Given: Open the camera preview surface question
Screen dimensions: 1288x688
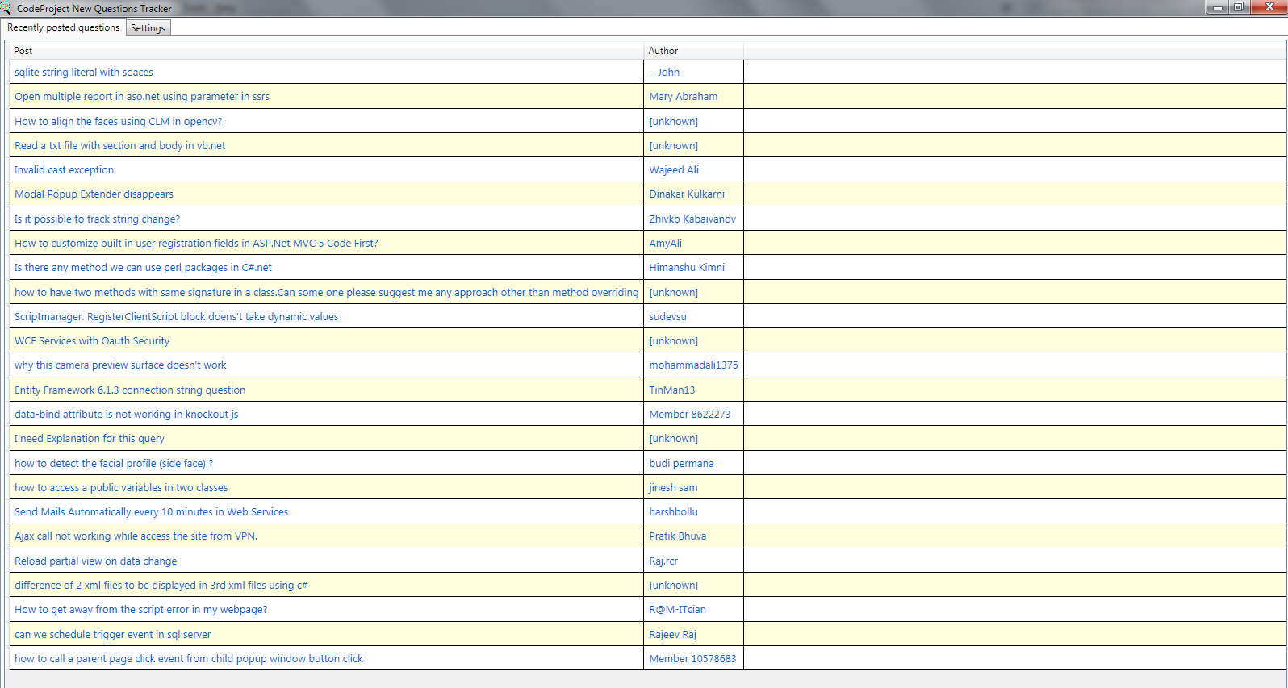Looking at the screenshot, I should (120, 365).
